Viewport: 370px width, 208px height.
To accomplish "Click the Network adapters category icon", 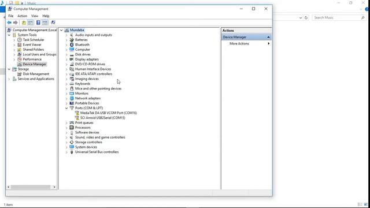I will (x=72, y=98).
